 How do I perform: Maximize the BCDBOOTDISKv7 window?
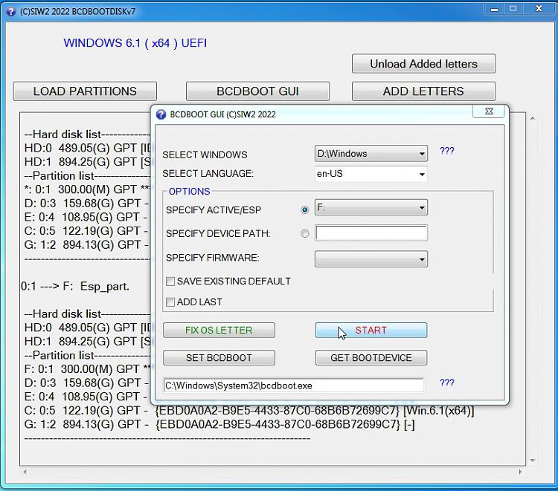[x=513, y=9]
